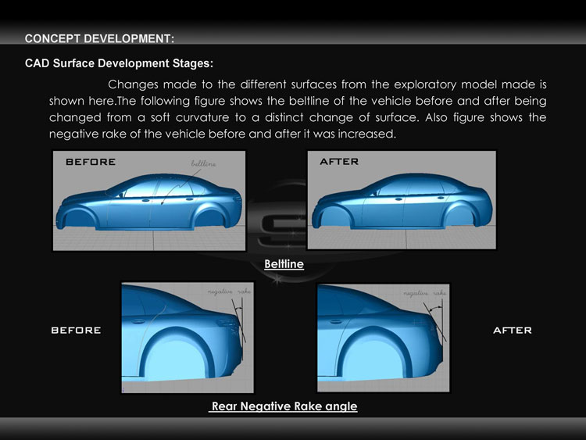Click the AFTER label right of rake images
Screen dimensions: 586x440
(x=513, y=330)
